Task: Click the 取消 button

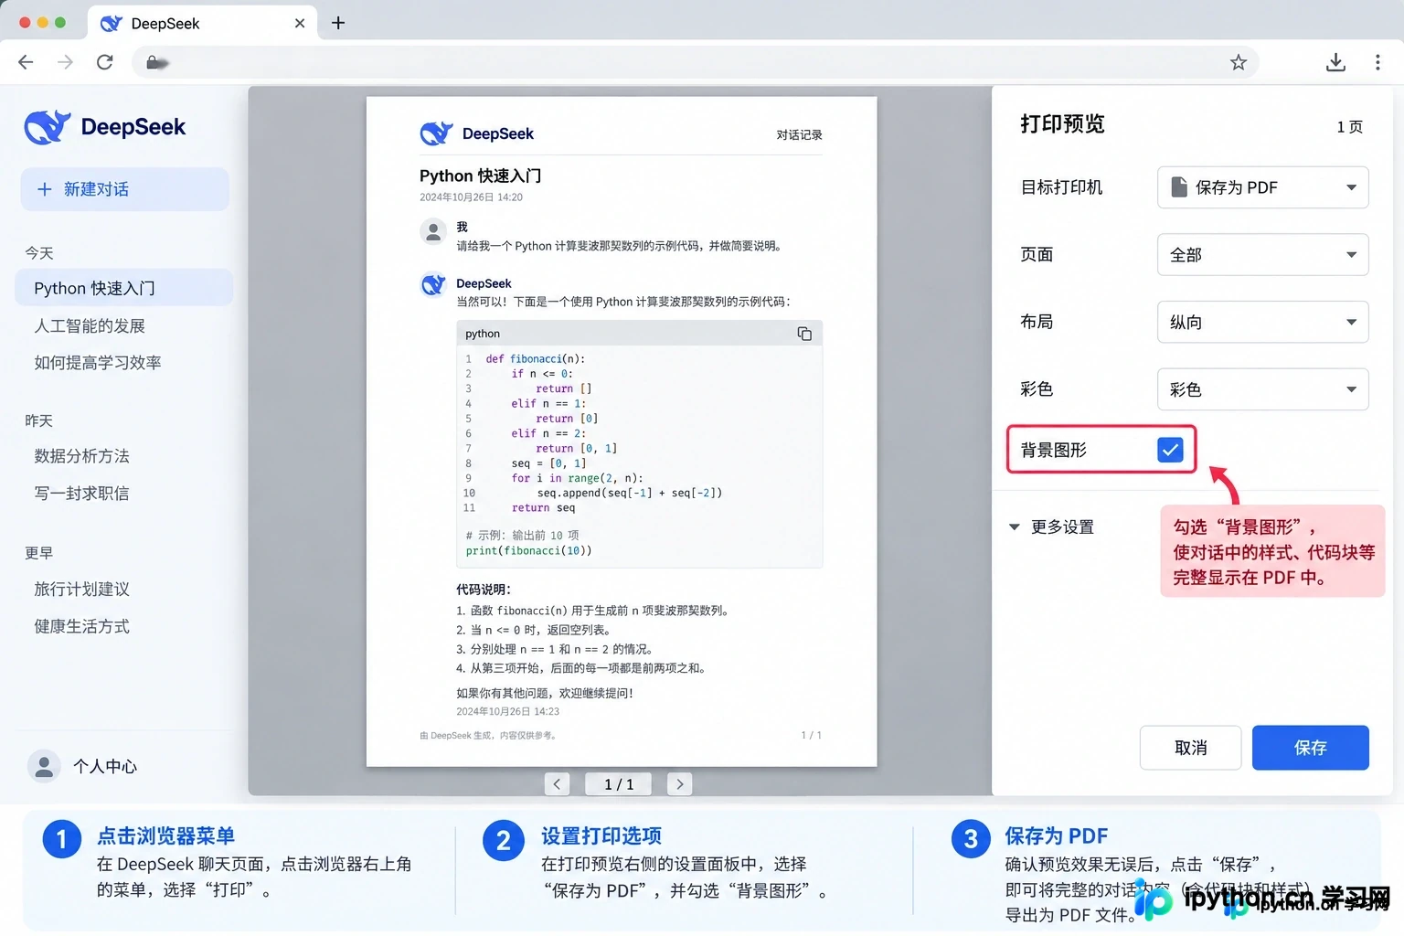Action: point(1190,748)
